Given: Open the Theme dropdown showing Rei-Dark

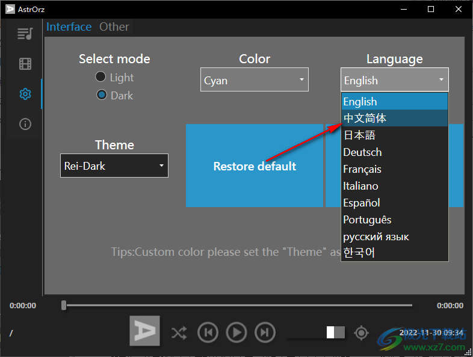Looking at the screenshot, I should [114, 166].
